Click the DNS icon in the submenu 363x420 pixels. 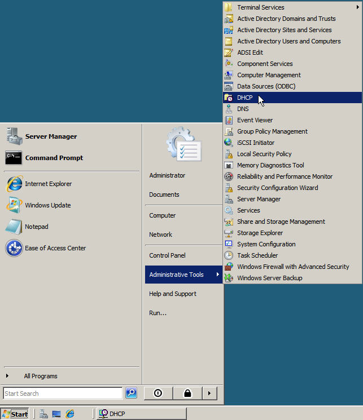tap(228, 109)
